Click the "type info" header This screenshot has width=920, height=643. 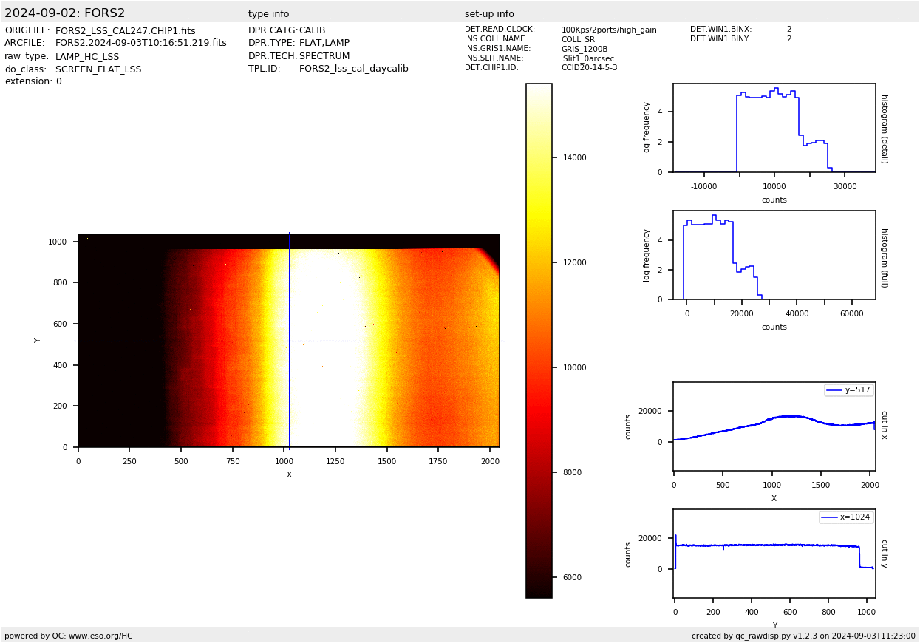pos(268,14)
